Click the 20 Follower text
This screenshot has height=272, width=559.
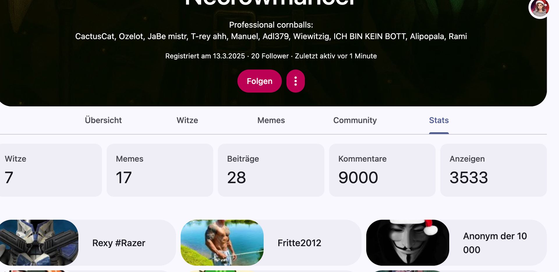270,56
